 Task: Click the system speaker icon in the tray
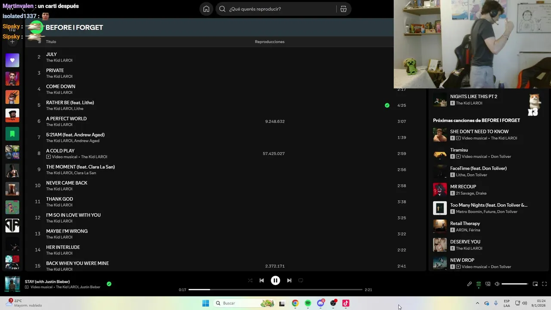[524, 303]
